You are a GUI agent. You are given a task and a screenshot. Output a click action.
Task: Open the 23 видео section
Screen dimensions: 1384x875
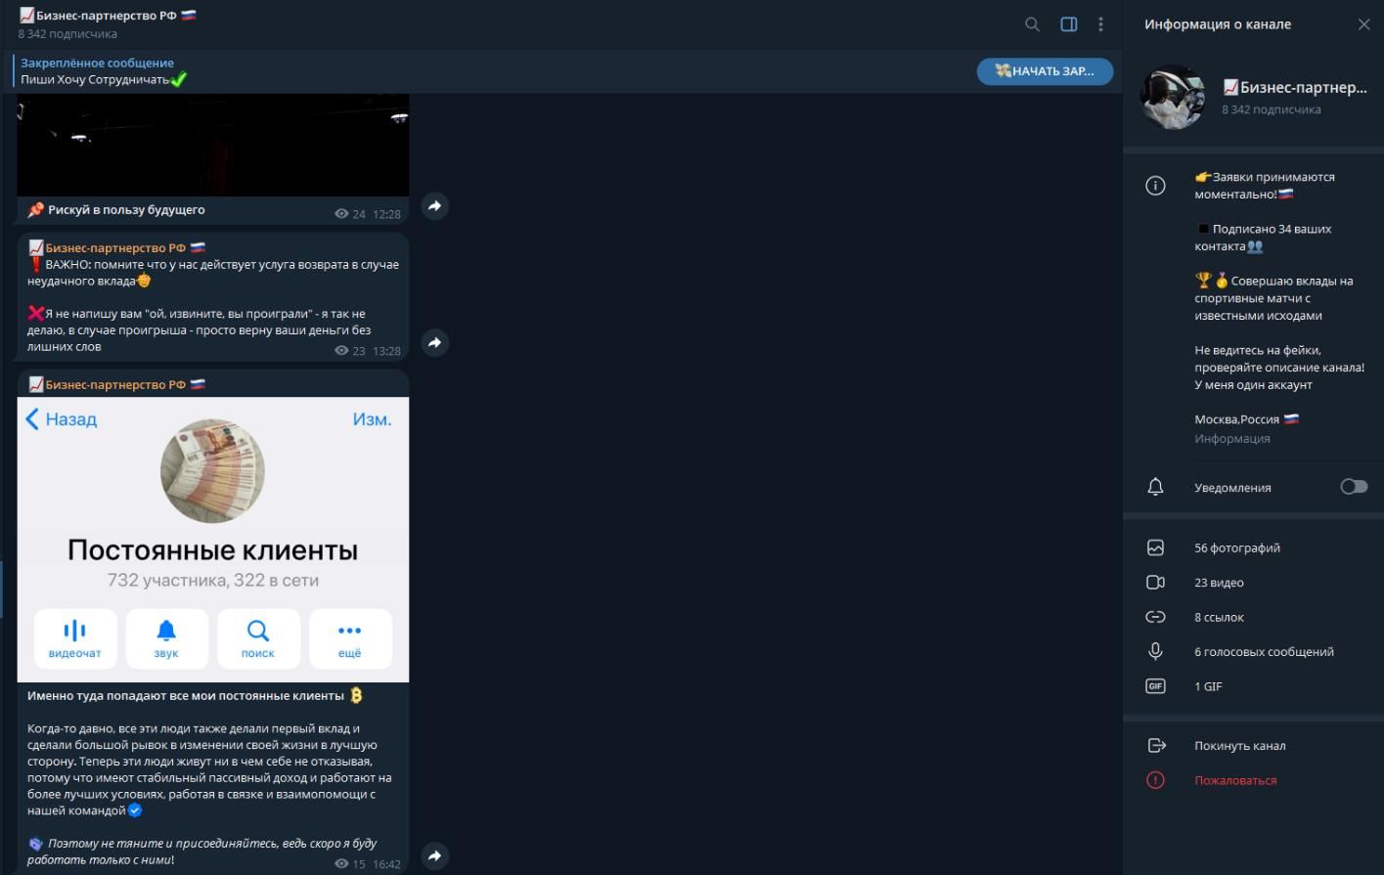(1219, 583)
